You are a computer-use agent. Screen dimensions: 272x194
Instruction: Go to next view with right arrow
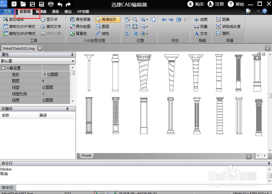coord(171,20)
